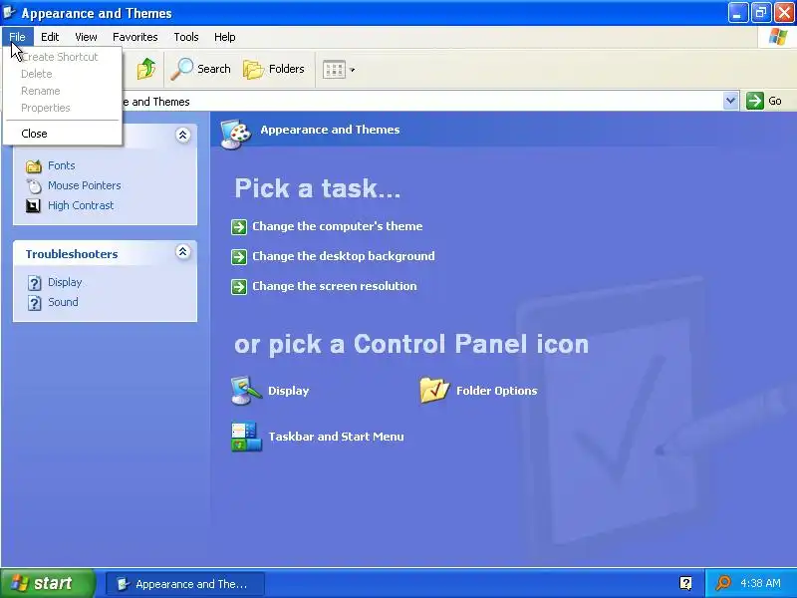Click arrow icon beside Change the desktop background
797x598 pixels.
coord(239,256)
